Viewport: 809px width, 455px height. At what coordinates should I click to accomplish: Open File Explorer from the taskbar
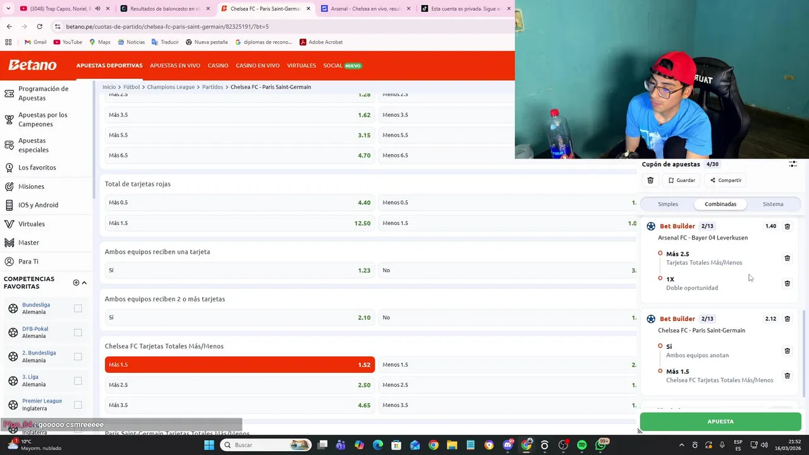[452, 445]
